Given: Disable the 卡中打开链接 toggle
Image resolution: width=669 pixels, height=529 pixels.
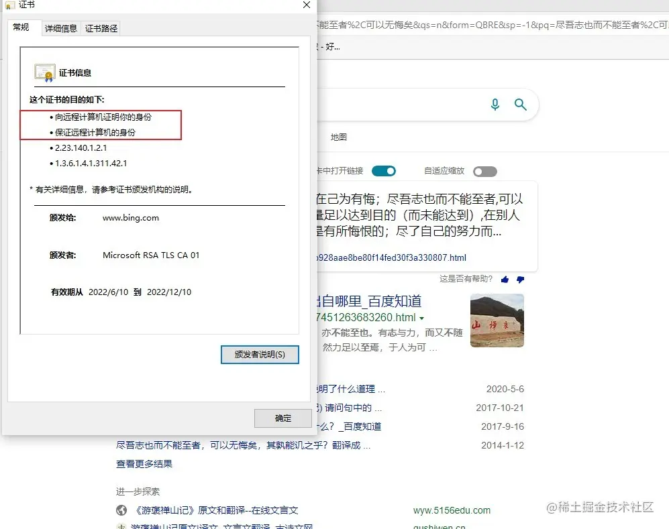Looking at the screenshot, I should click(x=383, y=171).
